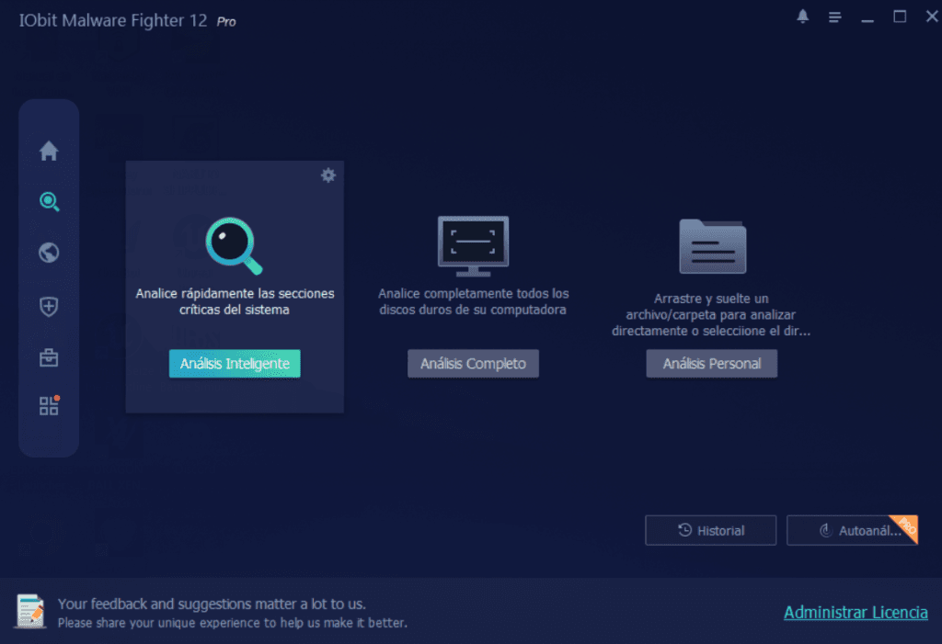Click 'Please share your unique experience' text
This screenshot has height=644, width=942.
click(x=233, y=623)
